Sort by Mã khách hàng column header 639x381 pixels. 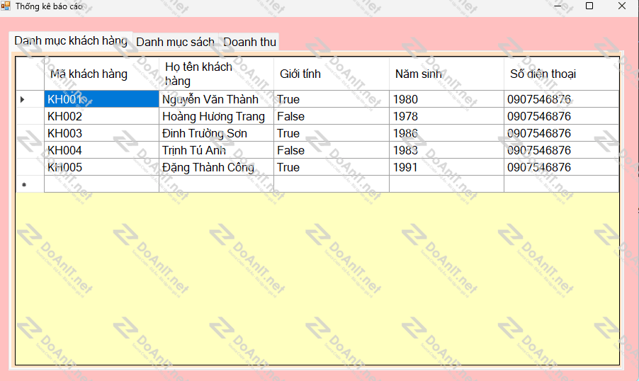pos(101,74)
